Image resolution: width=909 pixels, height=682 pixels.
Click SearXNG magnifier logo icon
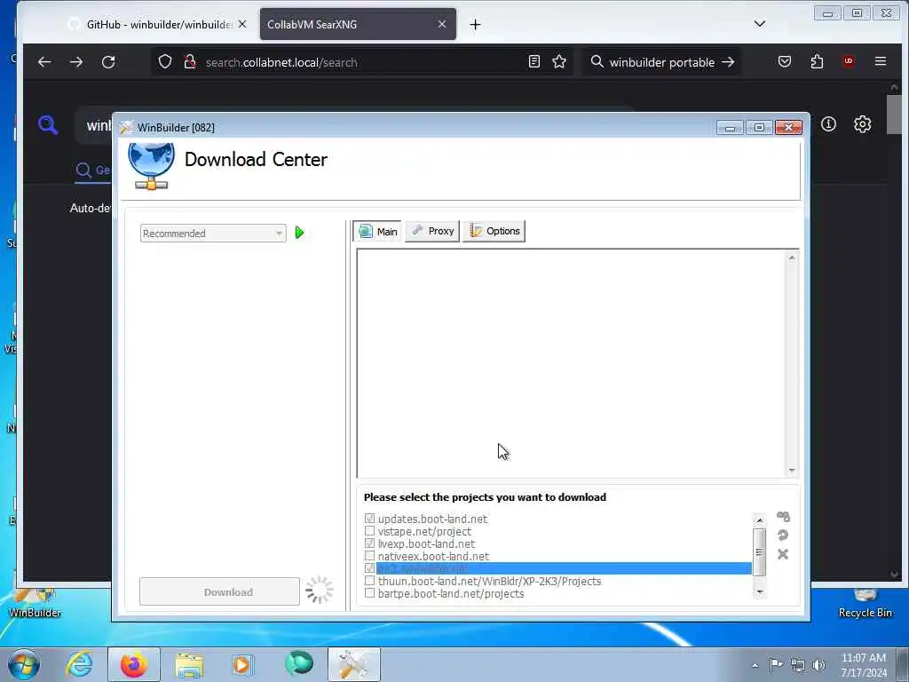(x=48, y=124)
